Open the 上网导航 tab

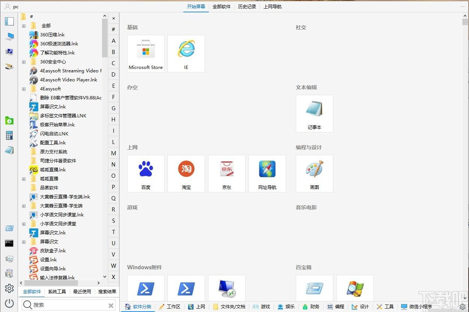(273, 7)
